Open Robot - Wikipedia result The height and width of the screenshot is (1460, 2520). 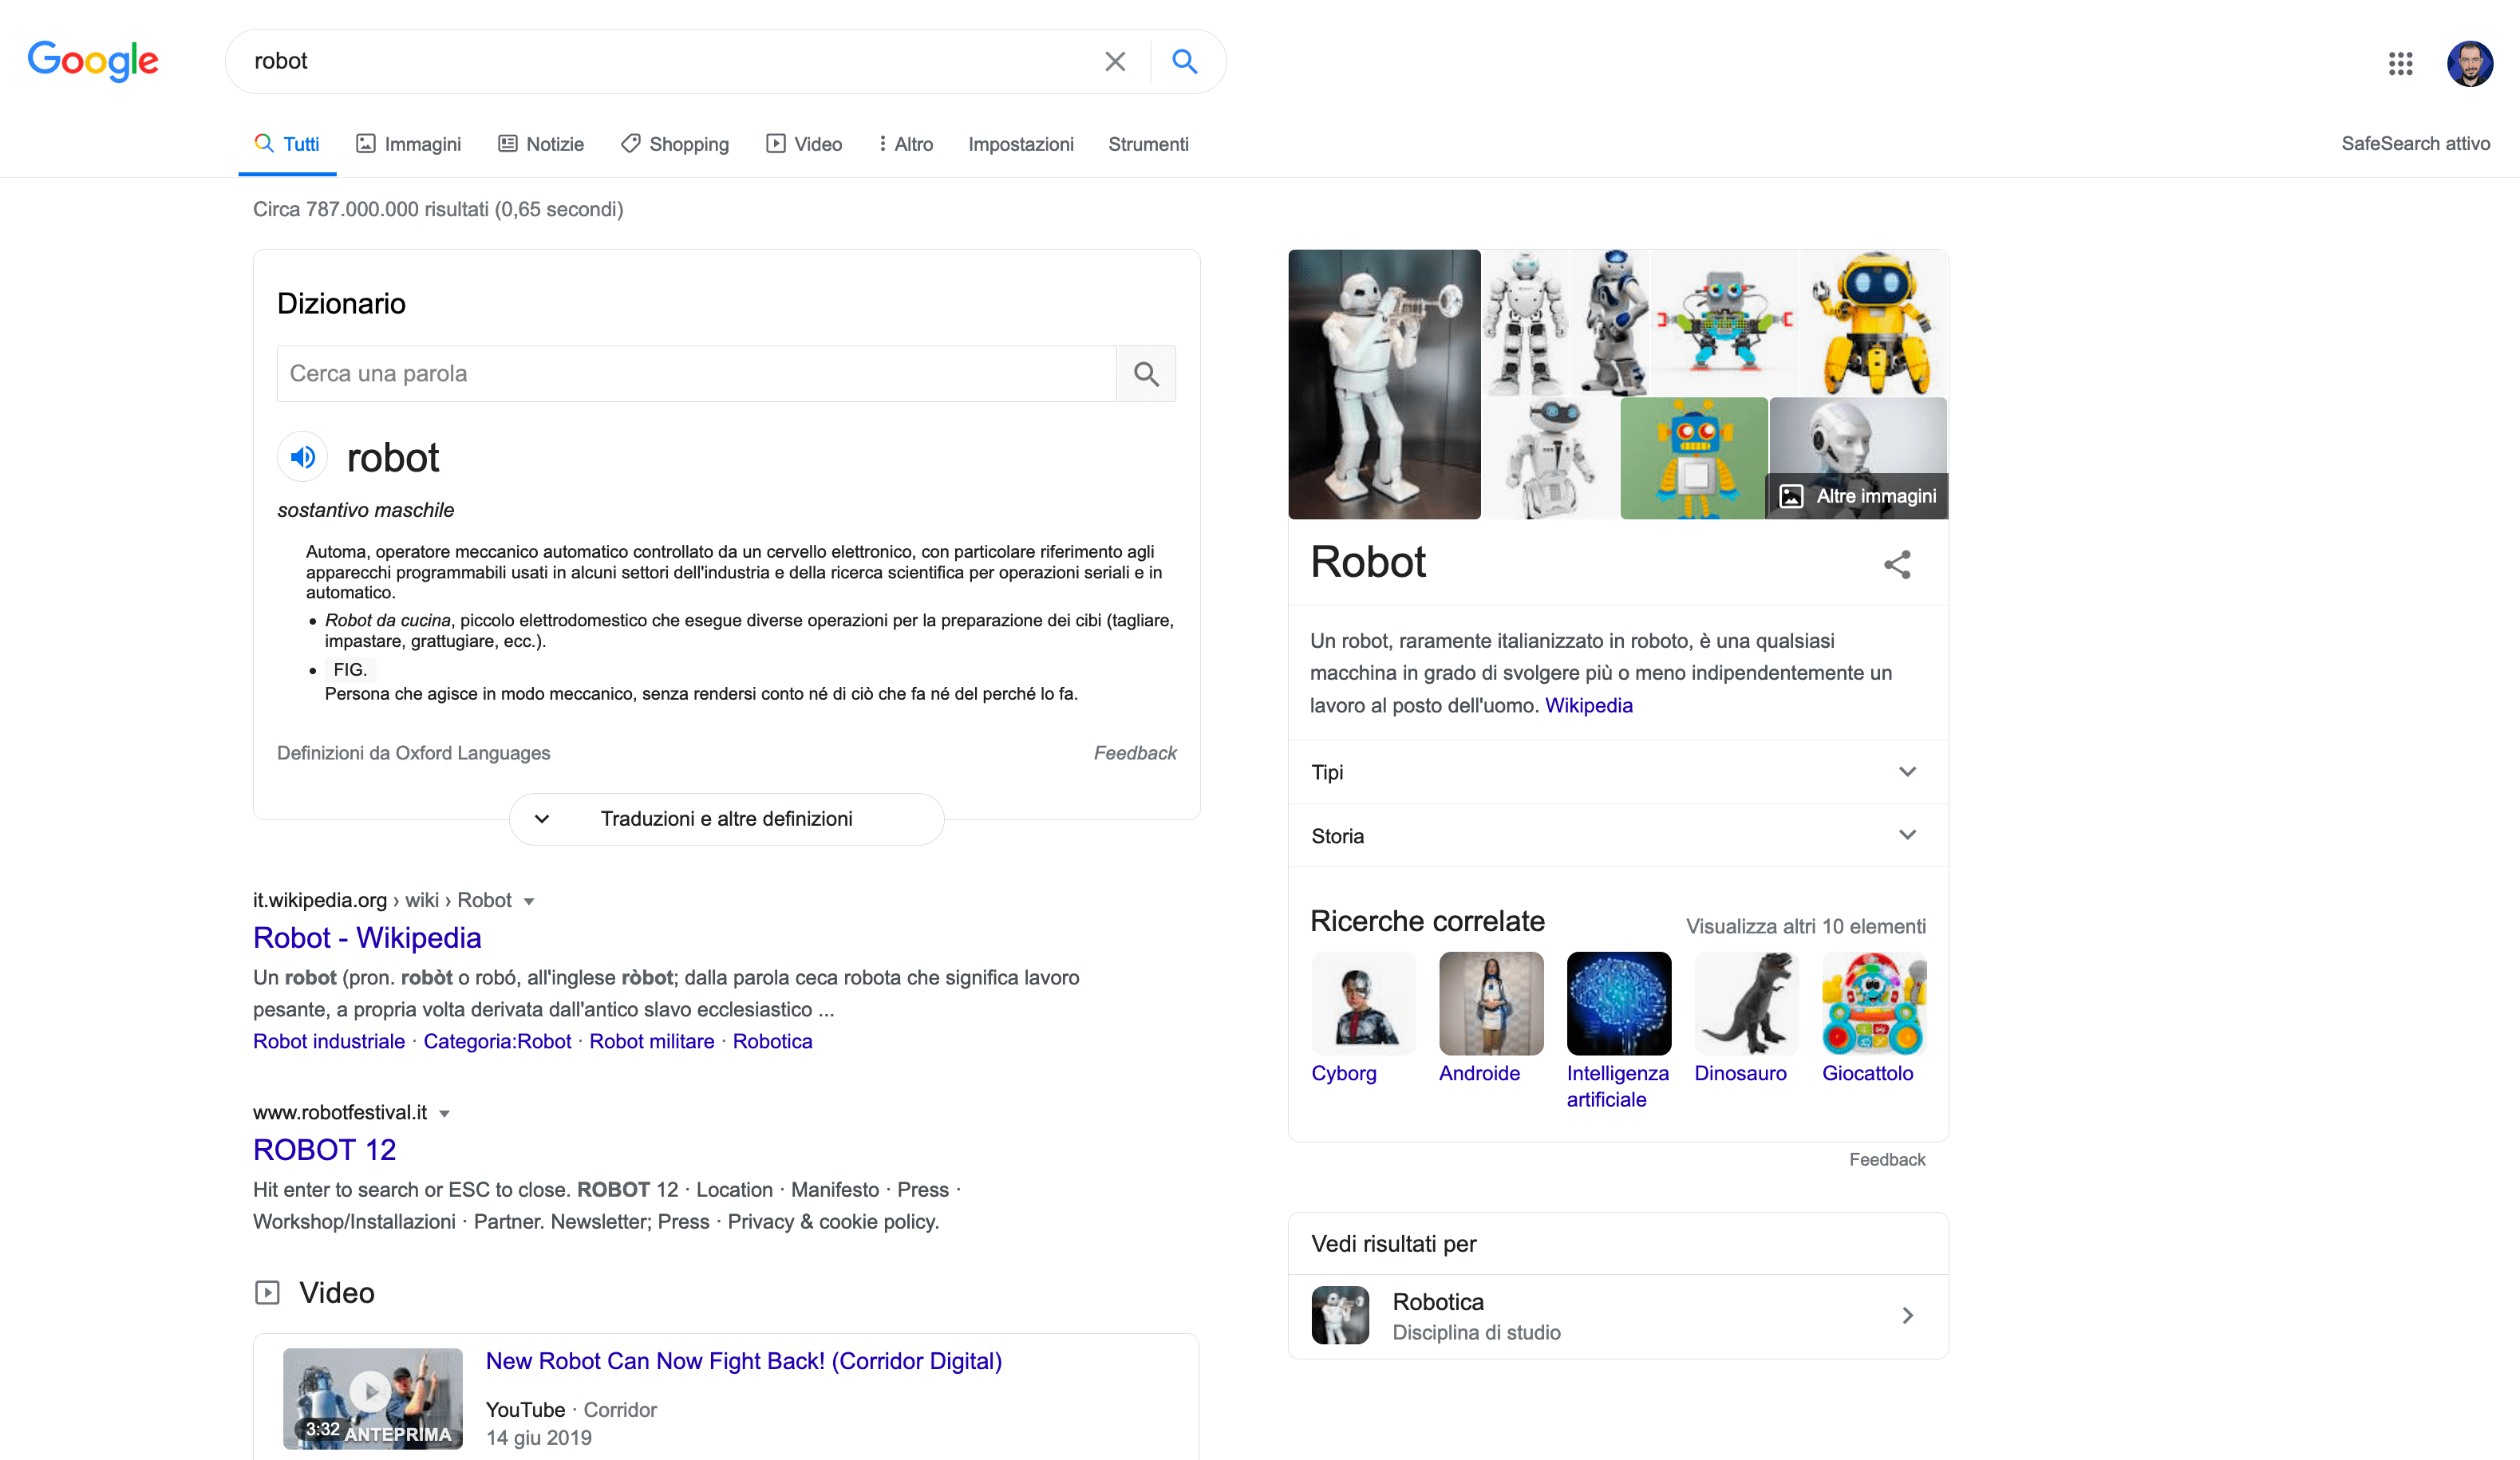coord(367,938)
